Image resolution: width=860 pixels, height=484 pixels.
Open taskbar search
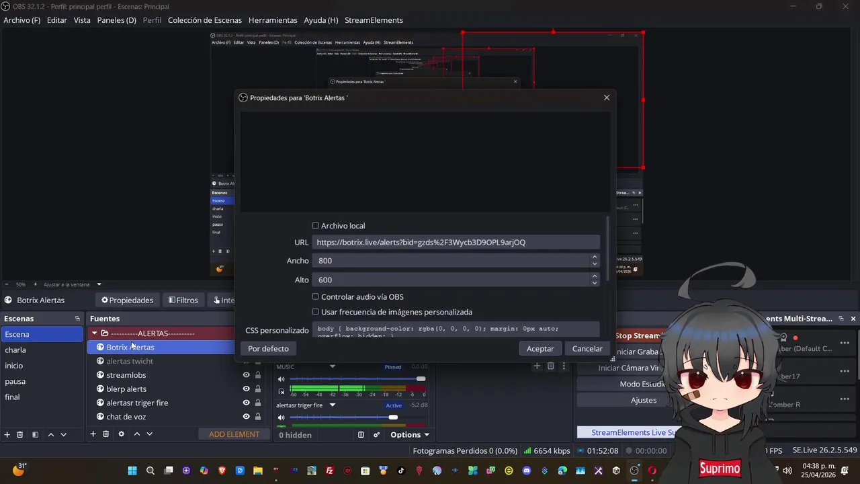(150, 471)
